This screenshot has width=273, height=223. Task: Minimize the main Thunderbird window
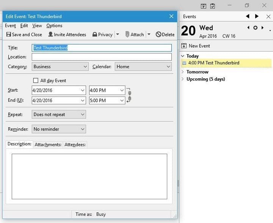[230, 5]
